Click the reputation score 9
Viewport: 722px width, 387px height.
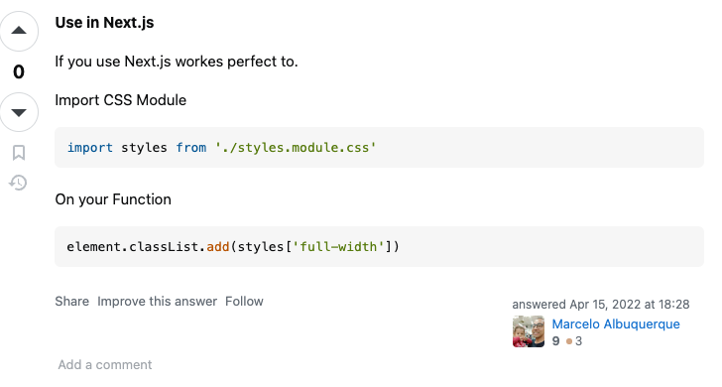pyautogui.click(x=555, y=341)
